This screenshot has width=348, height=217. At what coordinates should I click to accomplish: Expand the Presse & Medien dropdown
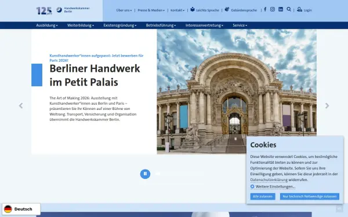click(x=151, y=10)
